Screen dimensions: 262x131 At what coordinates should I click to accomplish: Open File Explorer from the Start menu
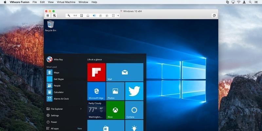point(55,109)
